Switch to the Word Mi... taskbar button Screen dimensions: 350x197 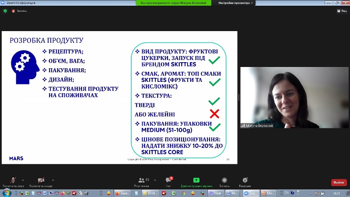click(233, 193)
